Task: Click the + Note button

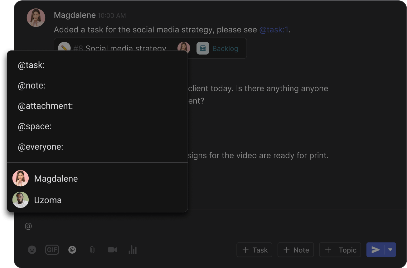Action: coord(296,250)
